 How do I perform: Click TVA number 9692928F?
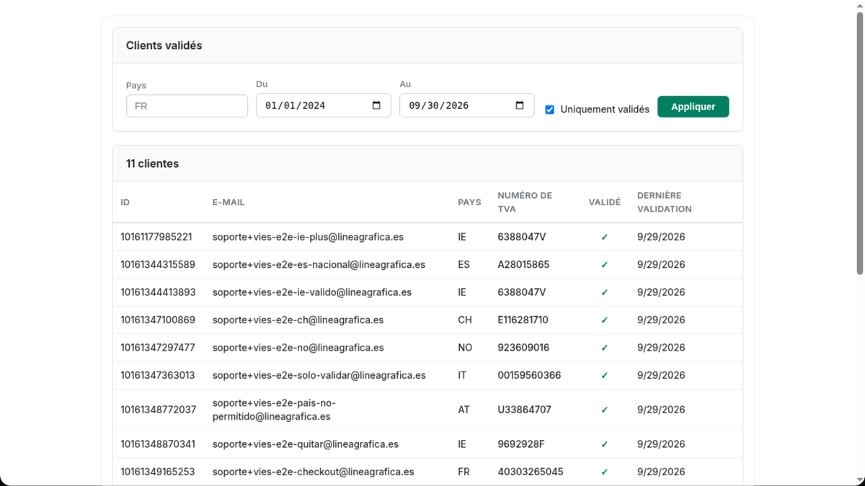521,444
